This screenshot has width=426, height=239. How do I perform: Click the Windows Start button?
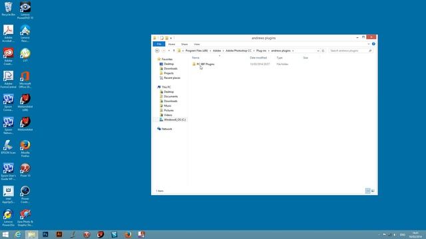pyautogui.click(x=5, y=234)
